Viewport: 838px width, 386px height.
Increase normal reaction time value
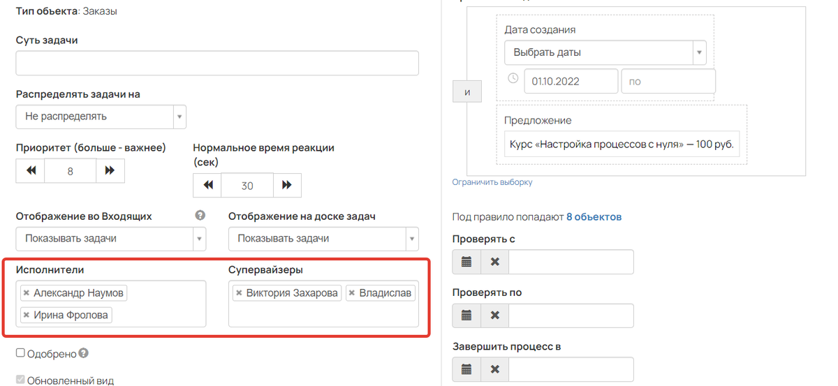286,186
